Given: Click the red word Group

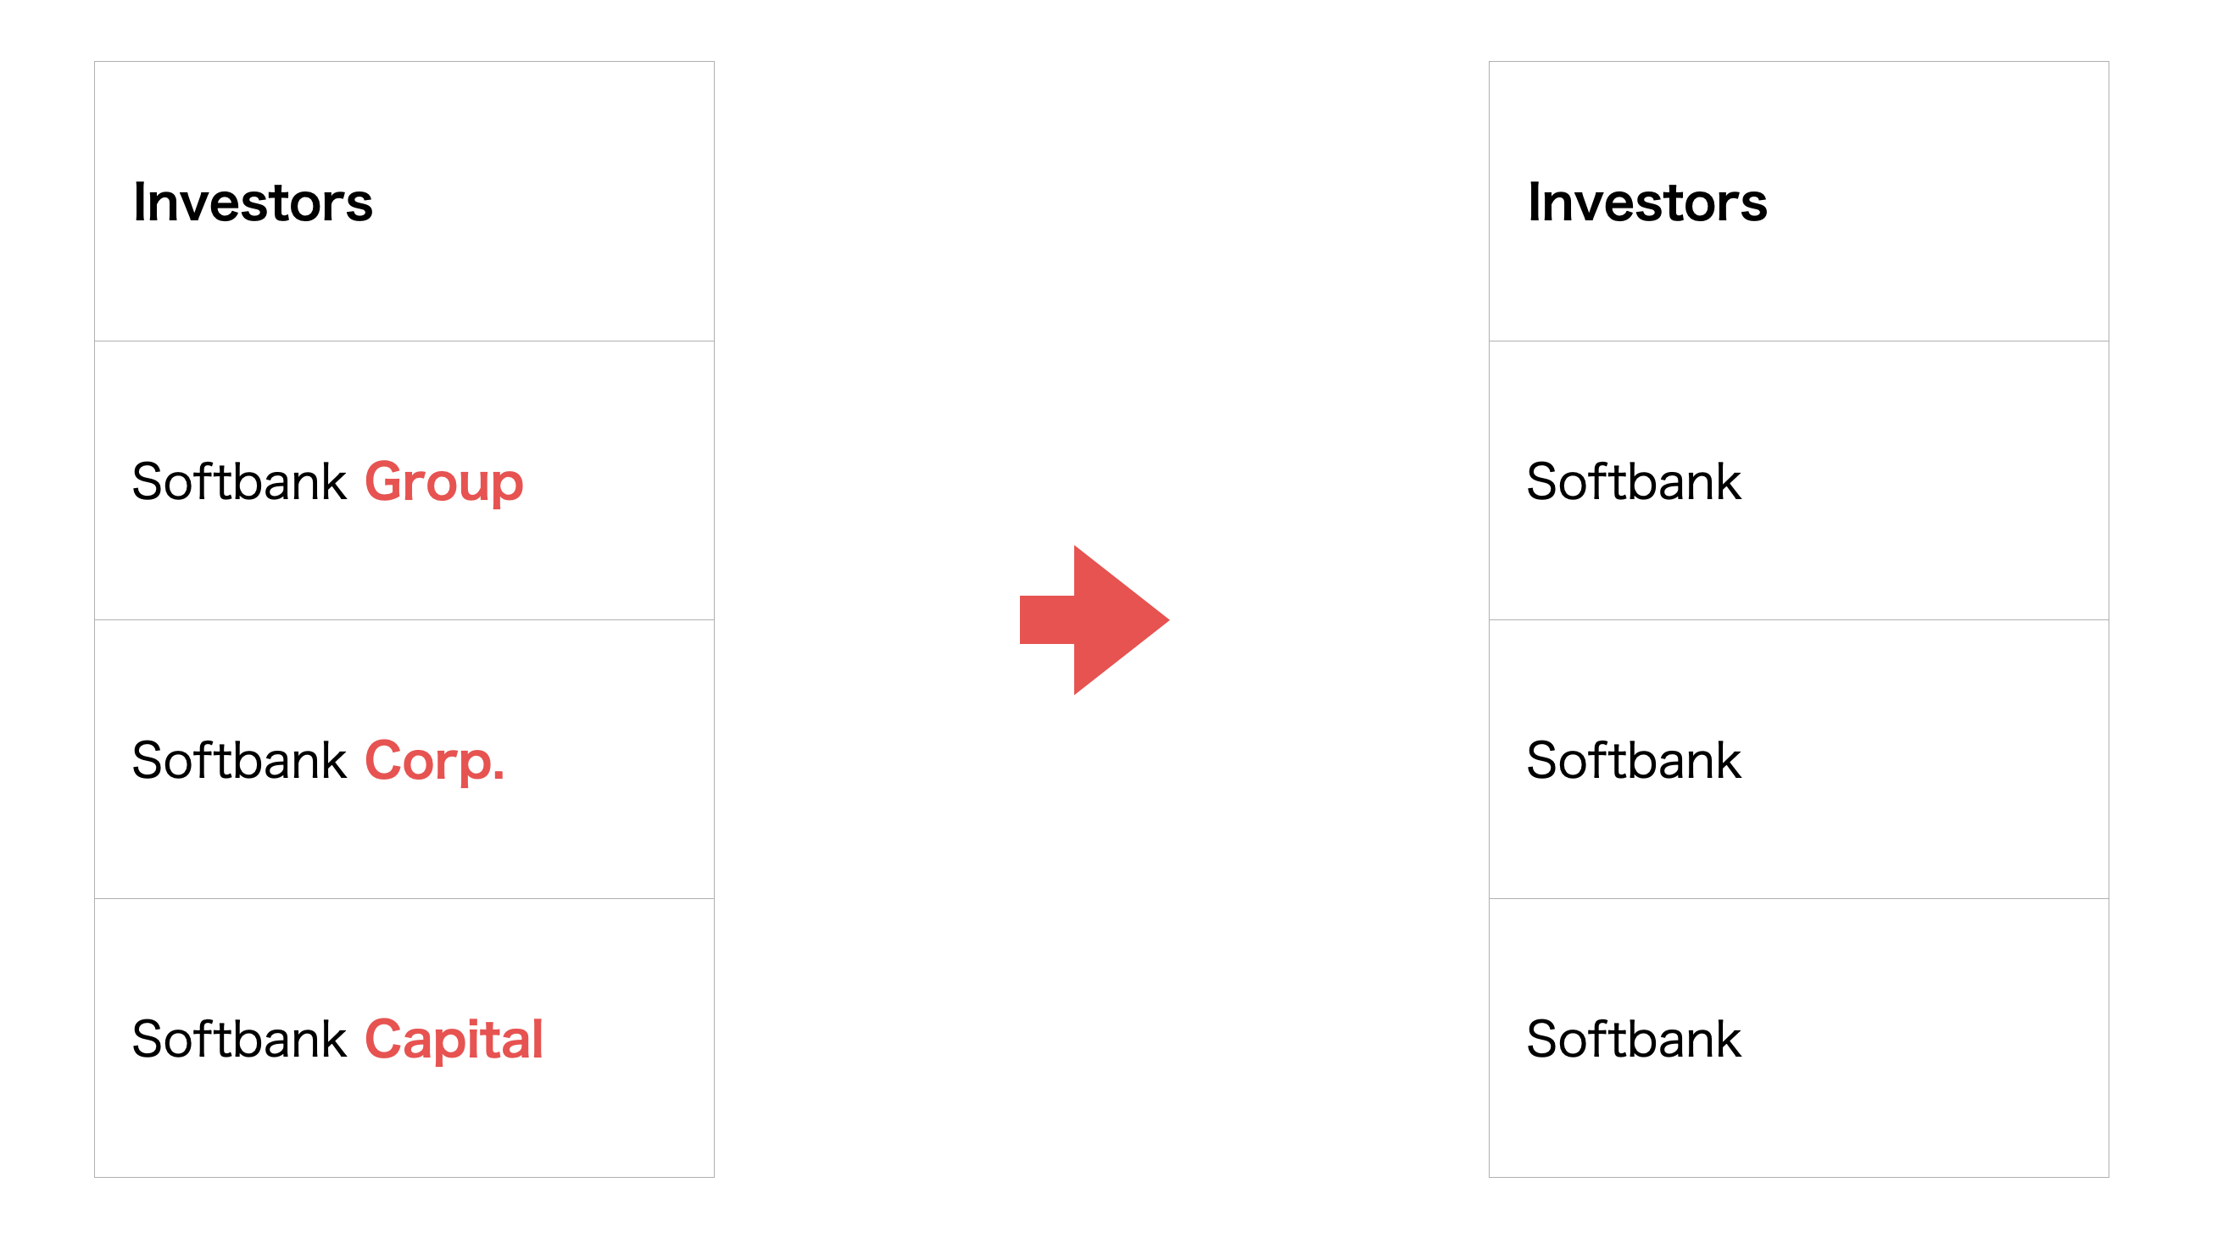Looking at the screenshot, I should (443, 483).
